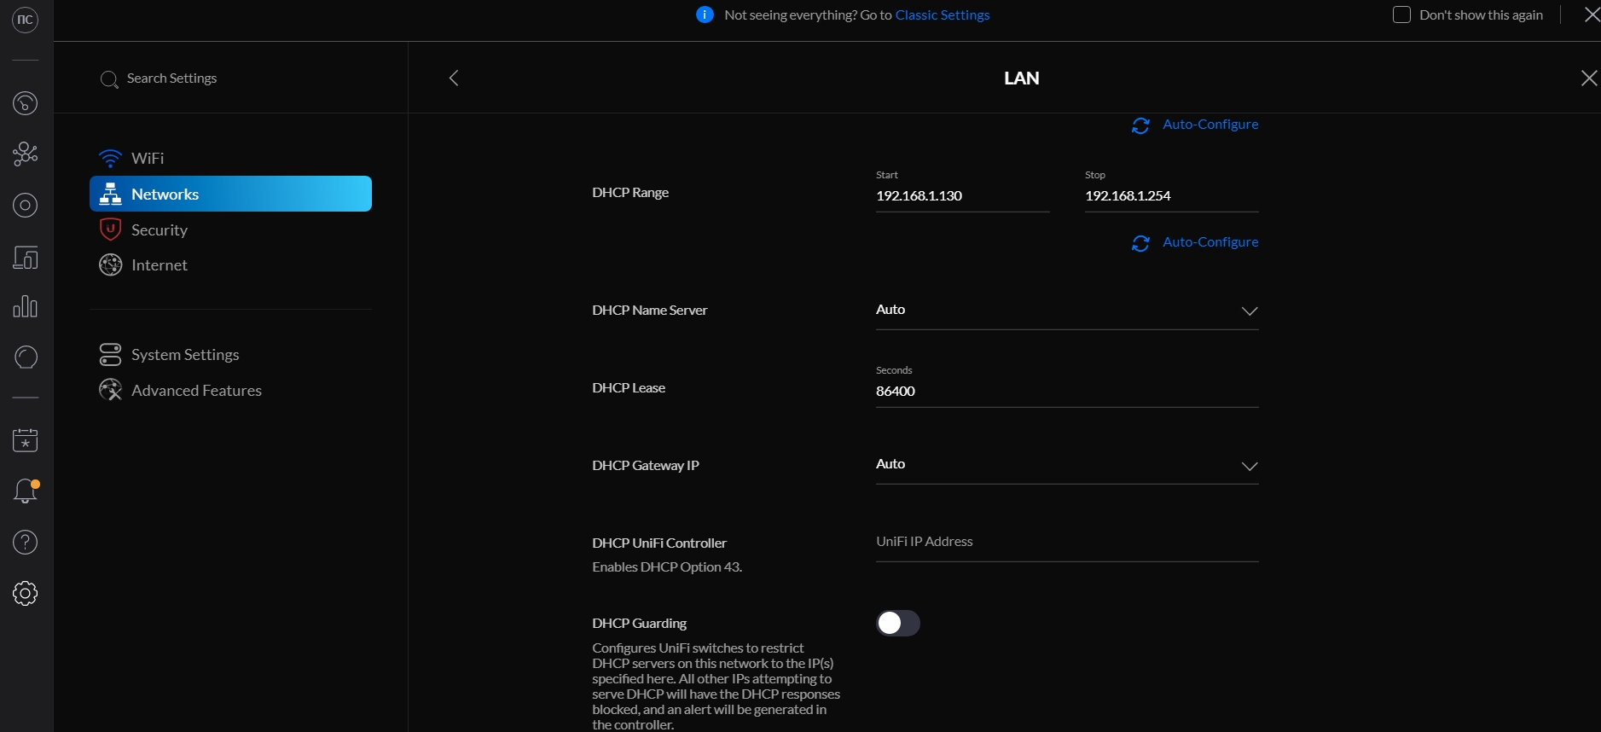Open the DHCP Name Server dropdown

(1067, 311)
